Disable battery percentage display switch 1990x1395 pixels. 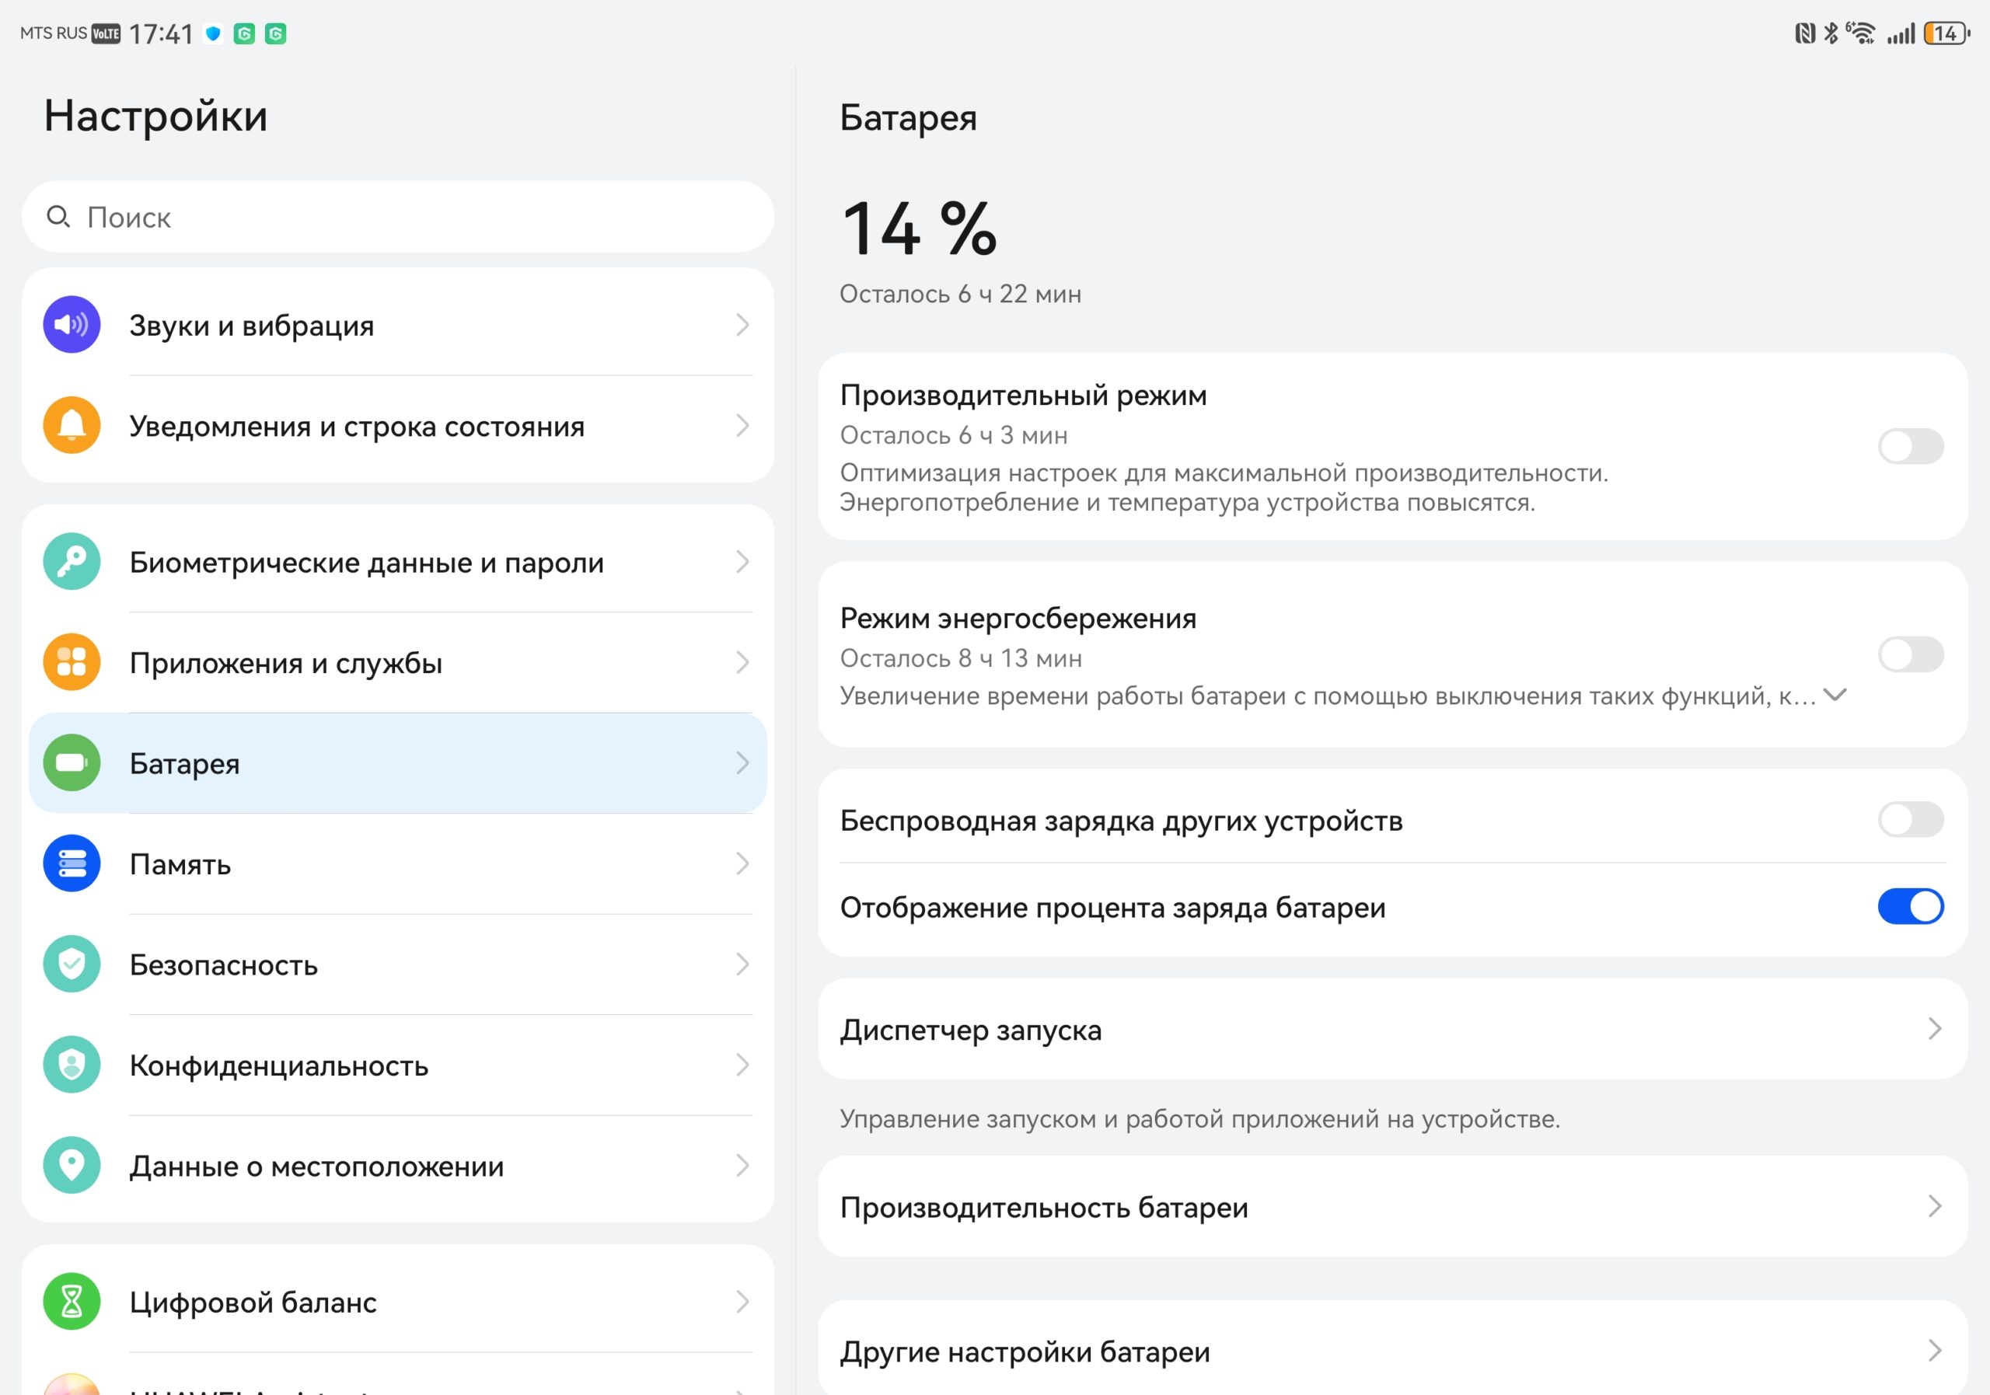point(1910,906)
